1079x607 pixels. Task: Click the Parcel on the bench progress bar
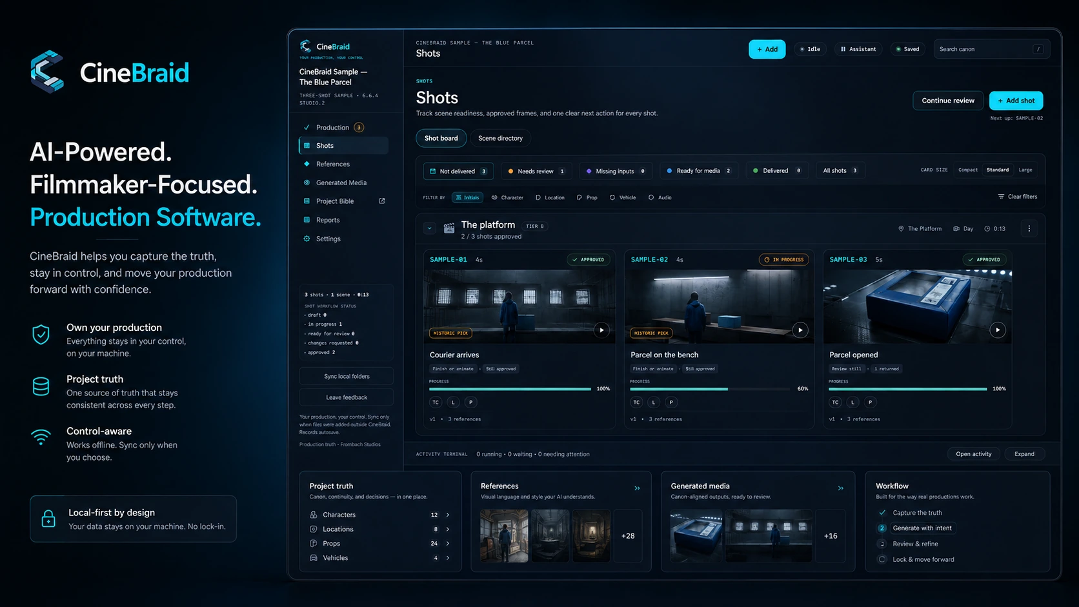pyautogui.click(x=710, y=389)
